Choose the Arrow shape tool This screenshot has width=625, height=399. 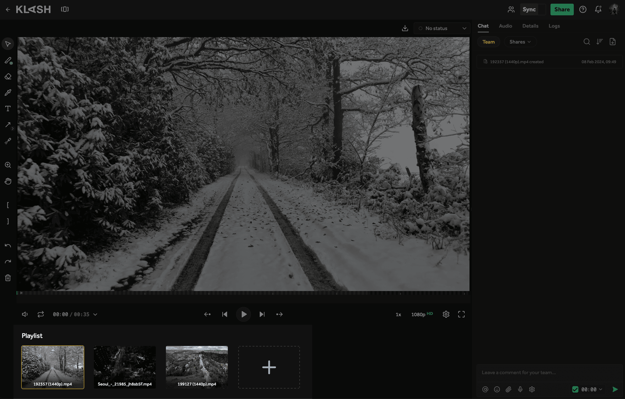(8, 125)
